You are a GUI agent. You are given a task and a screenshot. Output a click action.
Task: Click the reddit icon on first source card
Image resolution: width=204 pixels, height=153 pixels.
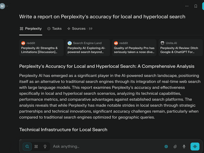click(23, 43)
